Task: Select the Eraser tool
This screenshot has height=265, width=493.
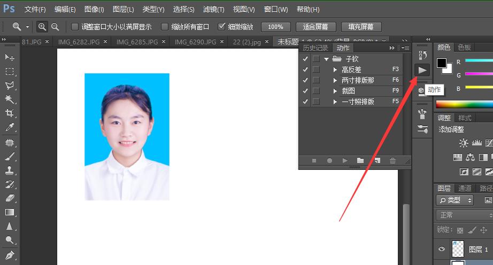Action: [10, 198]
